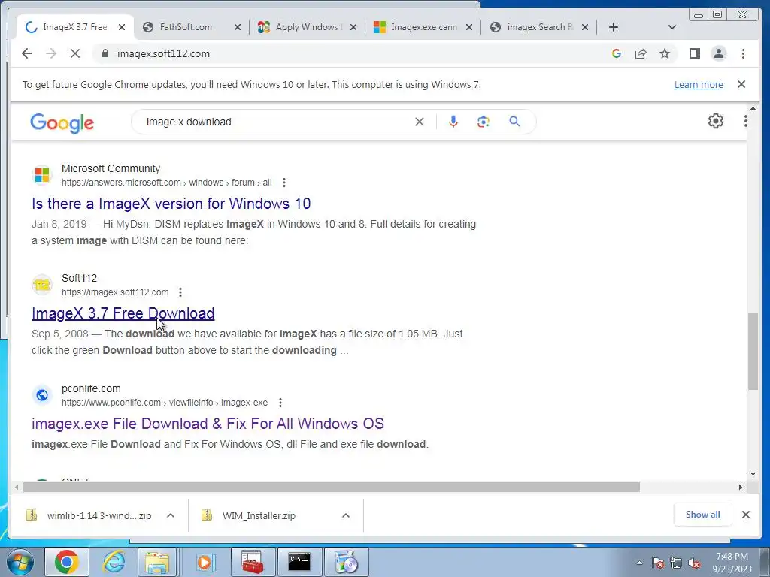Open the disc installer taskbar icon
Viewport: 770px width, 577px height.
(x=346, y=562)
